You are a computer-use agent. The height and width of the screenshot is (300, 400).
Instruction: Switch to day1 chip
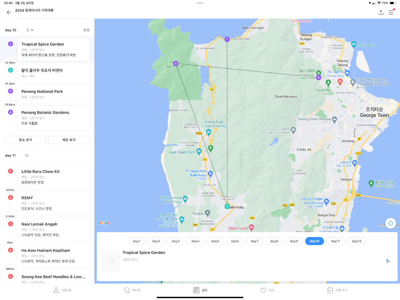pos(137,241)
